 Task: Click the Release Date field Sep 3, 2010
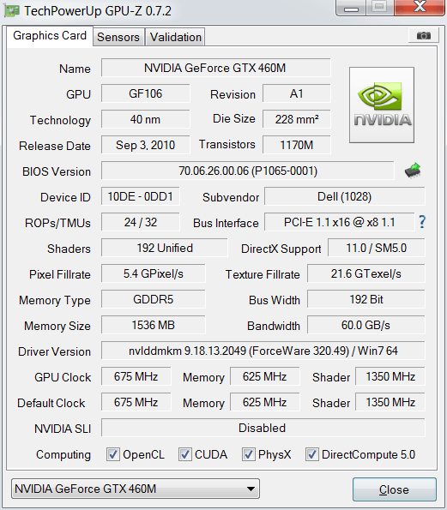coord(145,145)
